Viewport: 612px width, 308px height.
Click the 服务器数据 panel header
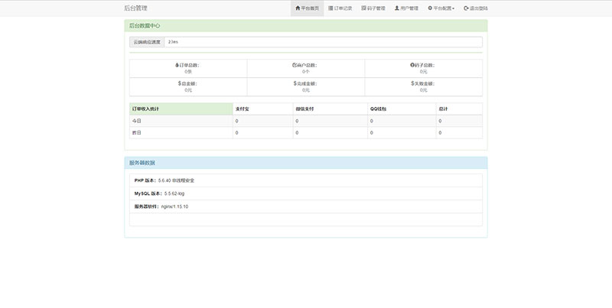[306, 163]
